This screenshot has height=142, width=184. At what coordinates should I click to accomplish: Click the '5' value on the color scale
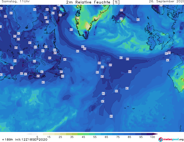click(37, 137)
